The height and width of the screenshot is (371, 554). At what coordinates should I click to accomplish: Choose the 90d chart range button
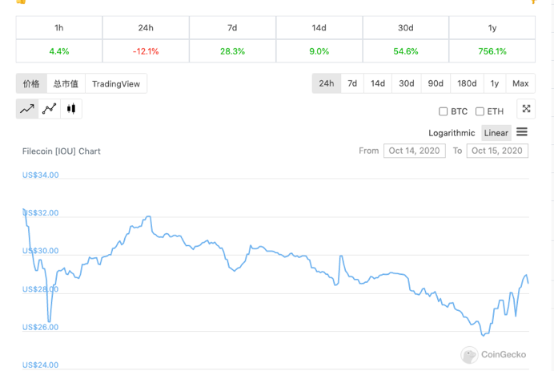(x=436, y=83)
